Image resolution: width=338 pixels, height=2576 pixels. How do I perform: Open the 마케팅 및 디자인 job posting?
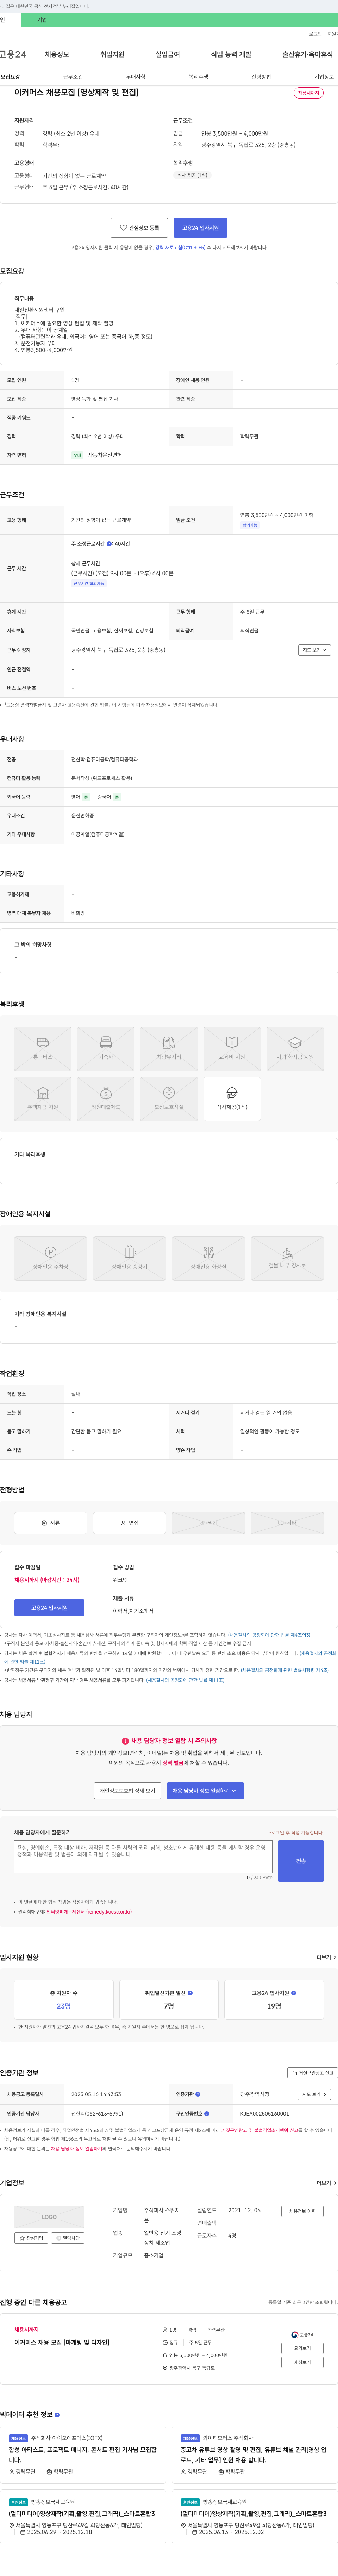click(x=62, y=2342)
